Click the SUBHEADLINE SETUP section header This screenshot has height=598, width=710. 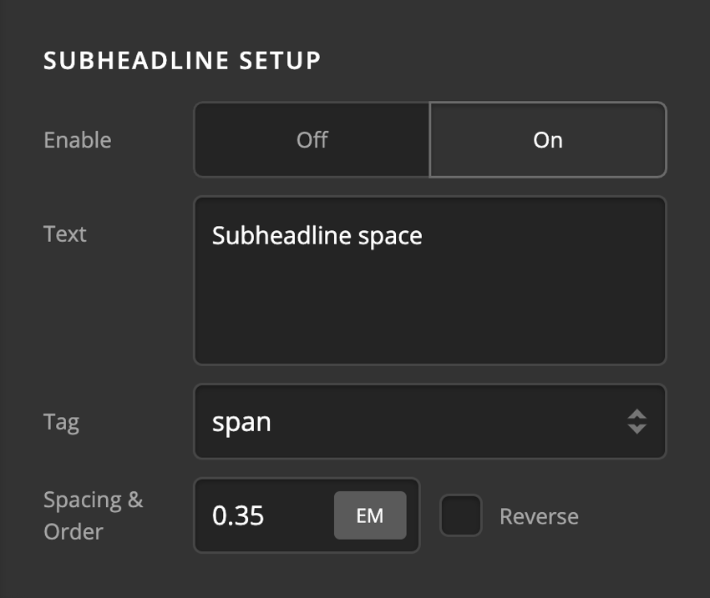point(184,60)
